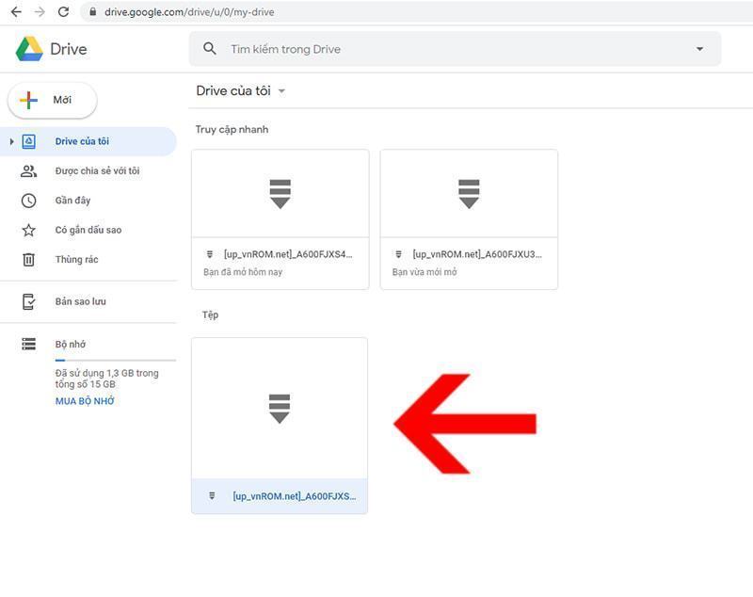Screen dimensions: 753x597
Task: Click the search magnifier icon
Action: point(209,49)
